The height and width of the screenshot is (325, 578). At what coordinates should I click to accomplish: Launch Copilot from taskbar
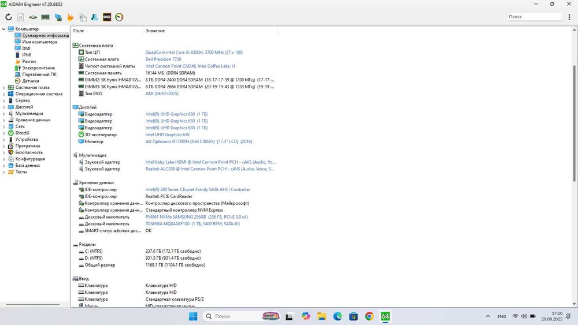(306, 316)
